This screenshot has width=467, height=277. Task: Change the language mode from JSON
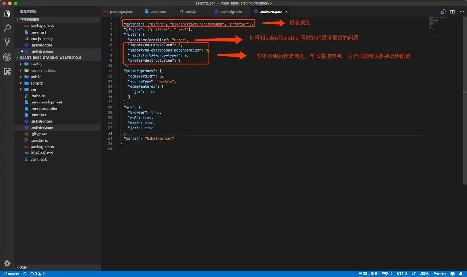[x=424, y=274]
